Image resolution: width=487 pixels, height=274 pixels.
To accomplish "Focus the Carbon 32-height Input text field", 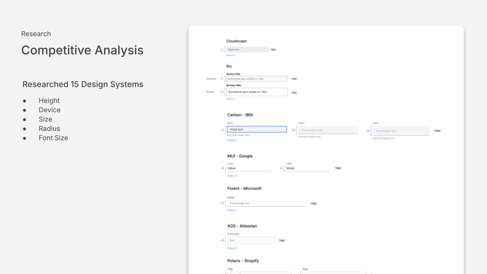I will (x=257, y=129).
